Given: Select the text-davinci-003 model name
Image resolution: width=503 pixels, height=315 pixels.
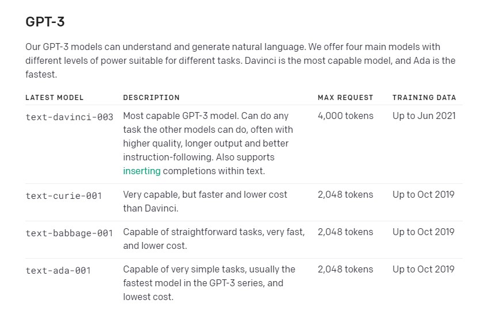Looking at the screenshot, I should [69, 117].
